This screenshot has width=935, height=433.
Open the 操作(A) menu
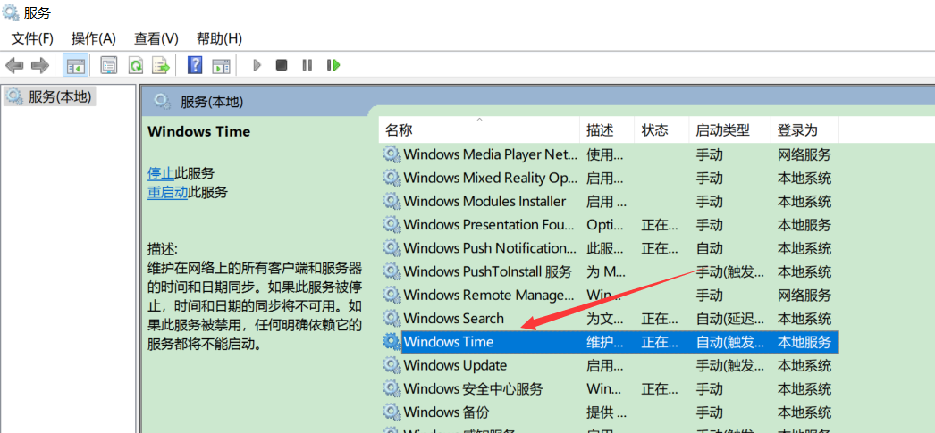[x=93, y=38]
